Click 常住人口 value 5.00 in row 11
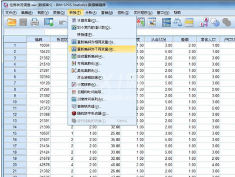Viewport: 235px width, 177px height. pos(208,108)
